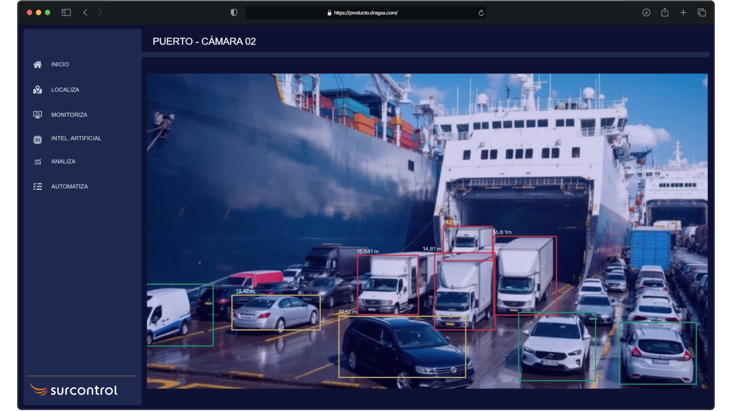Click the home icon beside INICIO
Screen dimensions: 732x411
click(37, 64)
